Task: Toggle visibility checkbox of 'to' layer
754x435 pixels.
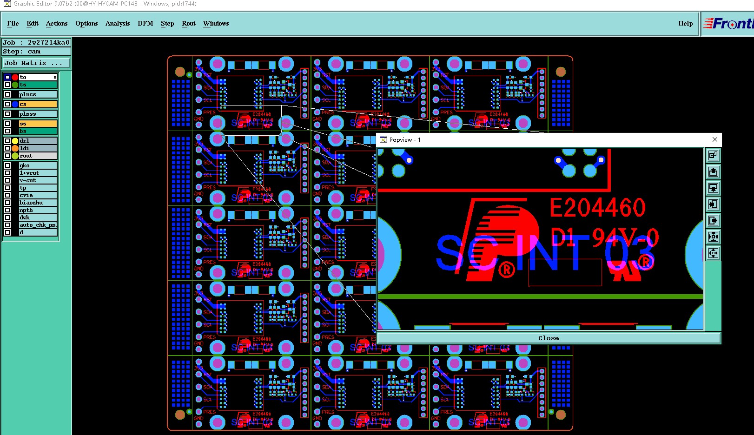Action: pos(7,77)
